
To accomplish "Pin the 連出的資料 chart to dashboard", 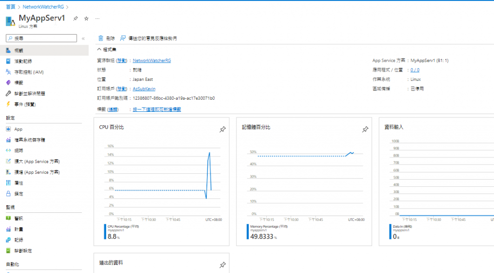I will pos(223,265).
